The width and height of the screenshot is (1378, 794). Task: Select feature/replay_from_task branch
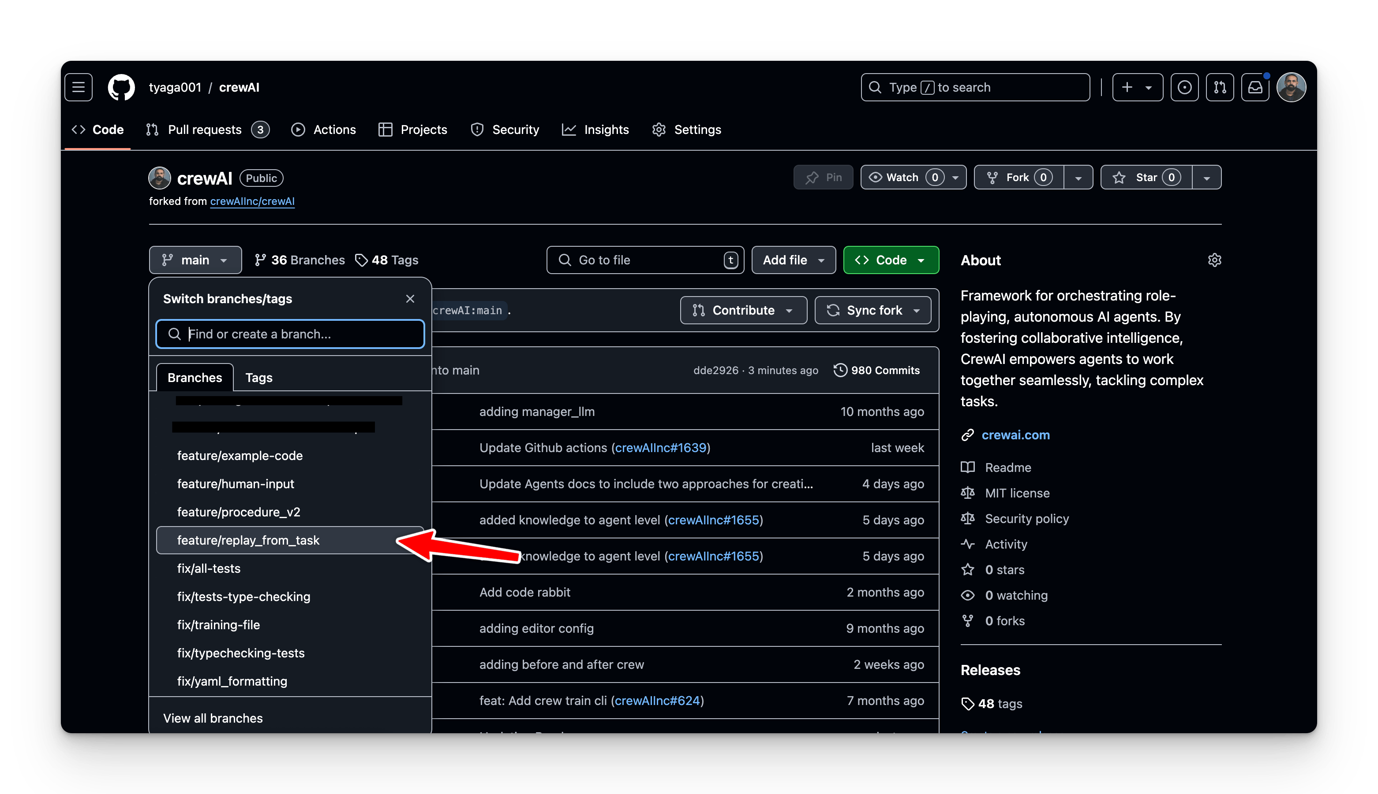[x=248, y=540]
